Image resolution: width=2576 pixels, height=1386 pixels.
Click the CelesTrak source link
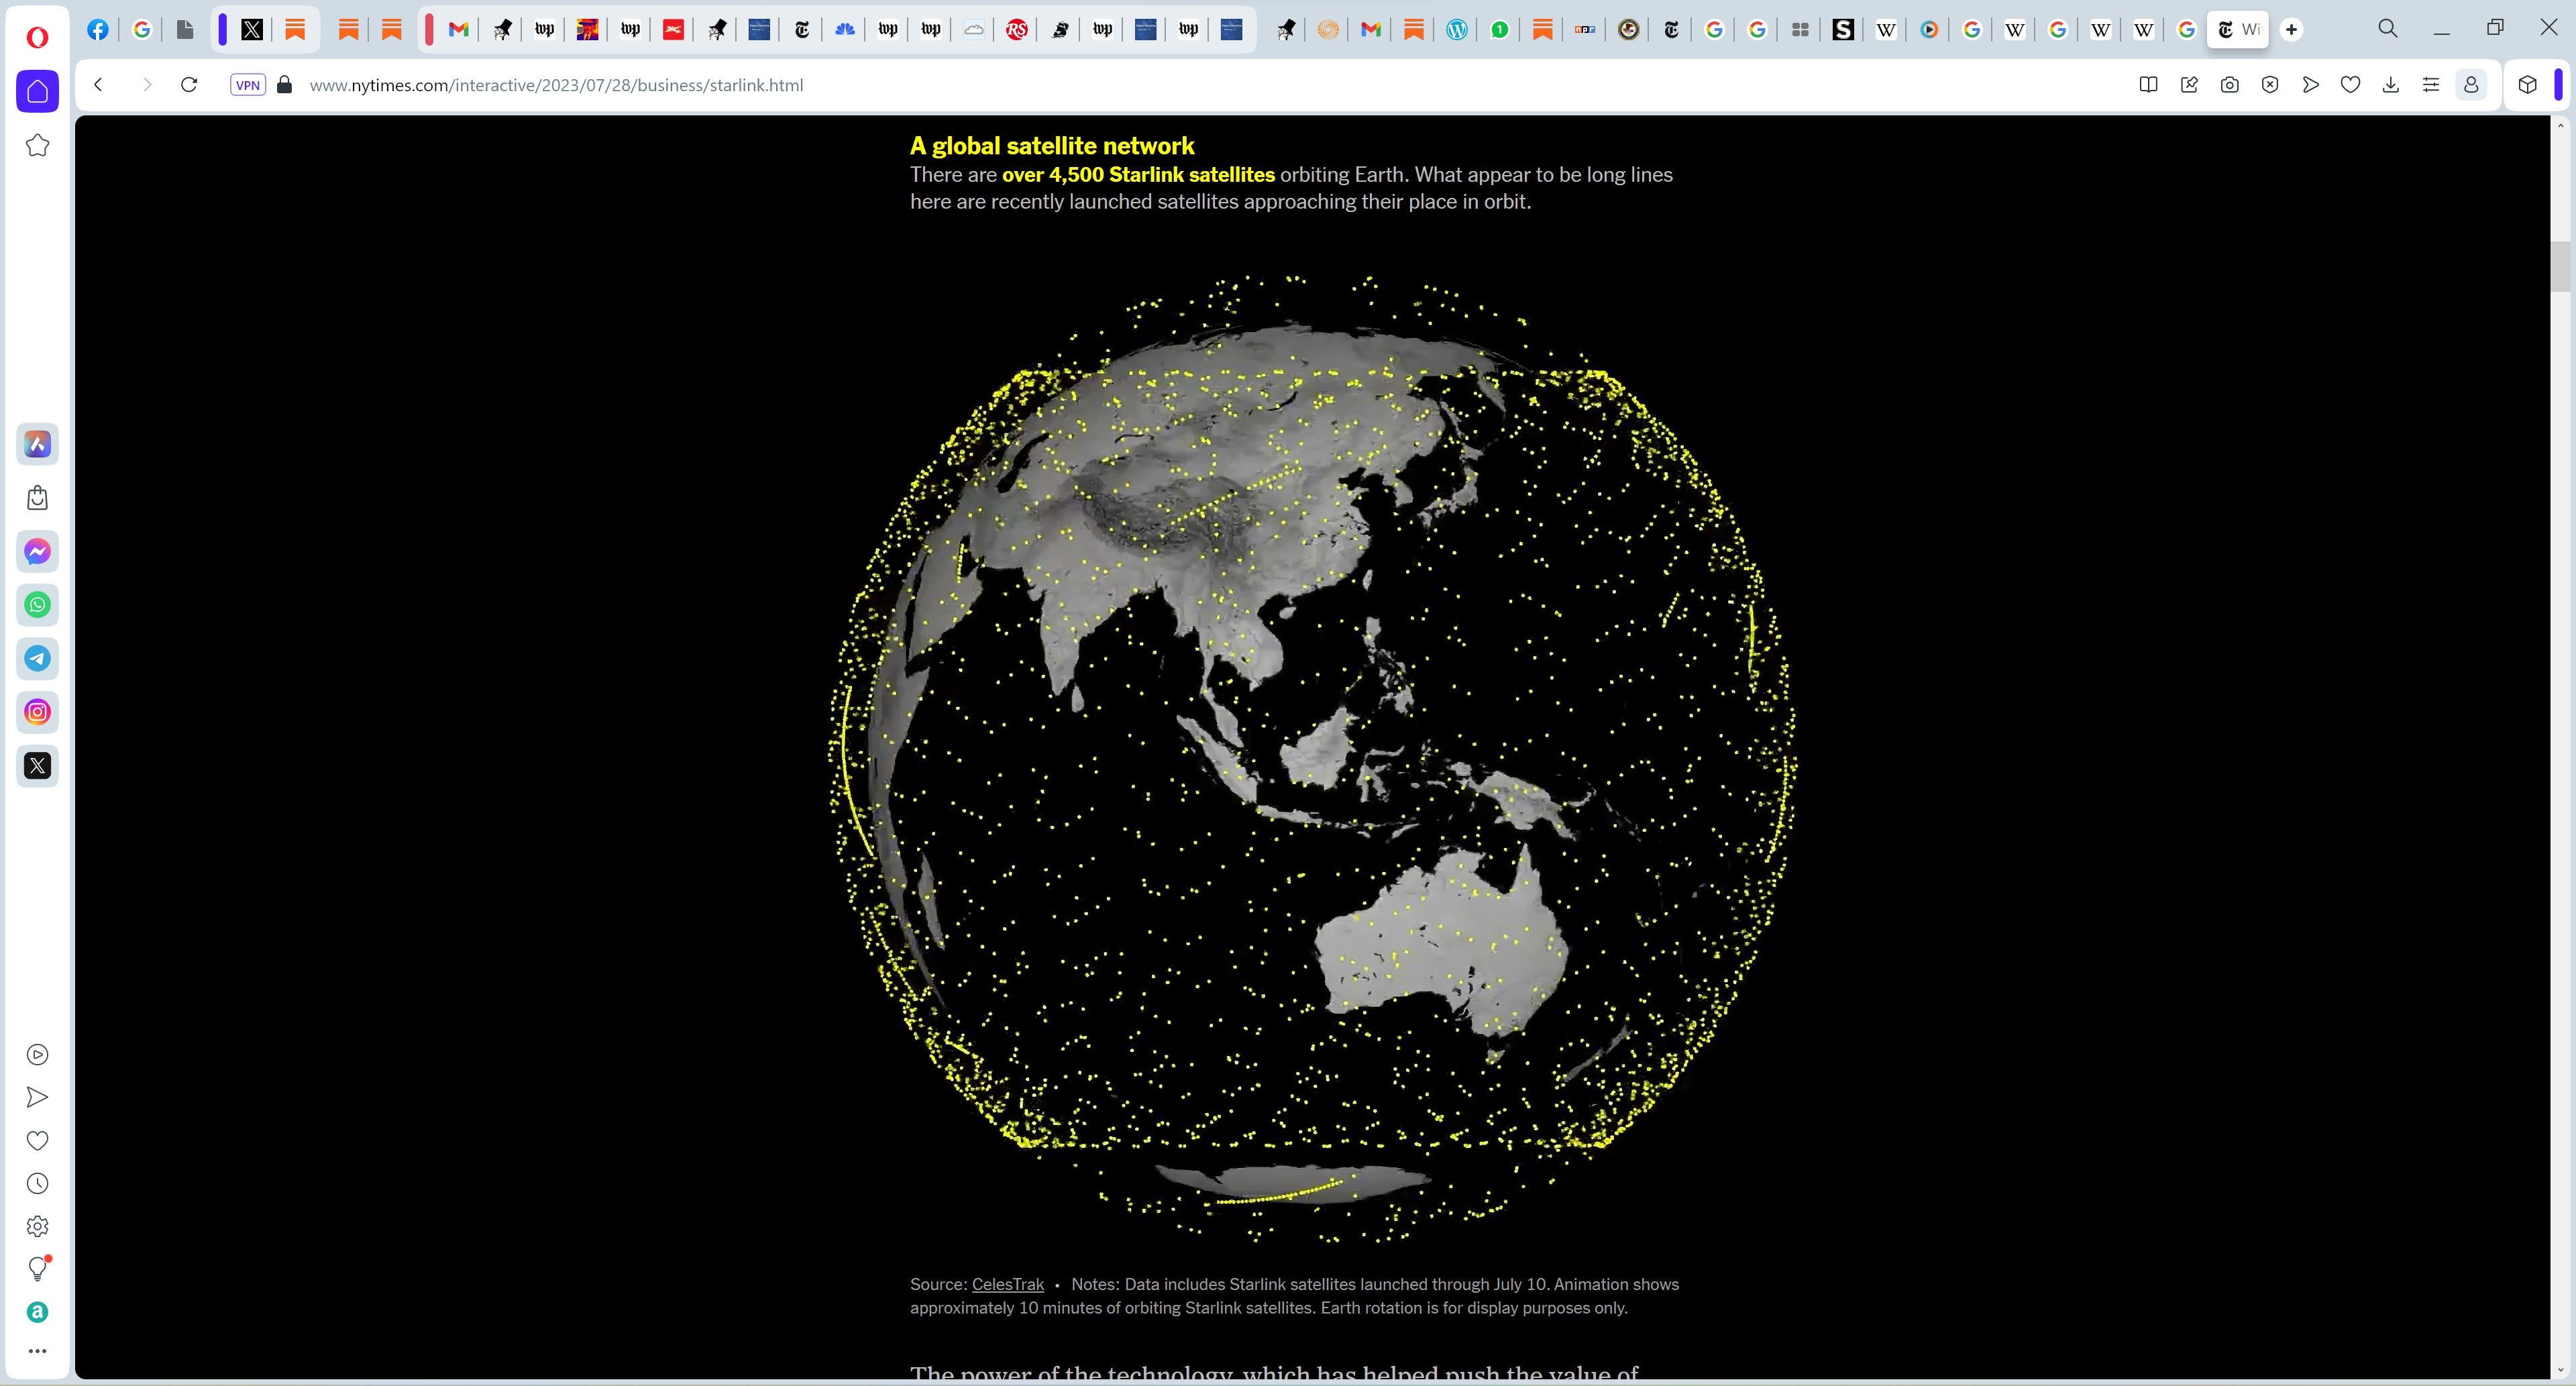point(1007,1284)
